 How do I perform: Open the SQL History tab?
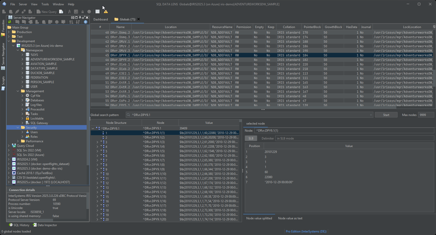pyautogui.click(x=19, y=225)
